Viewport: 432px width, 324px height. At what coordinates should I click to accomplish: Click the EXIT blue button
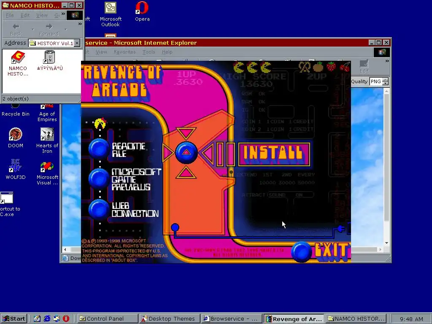click(x=301, y=251)
